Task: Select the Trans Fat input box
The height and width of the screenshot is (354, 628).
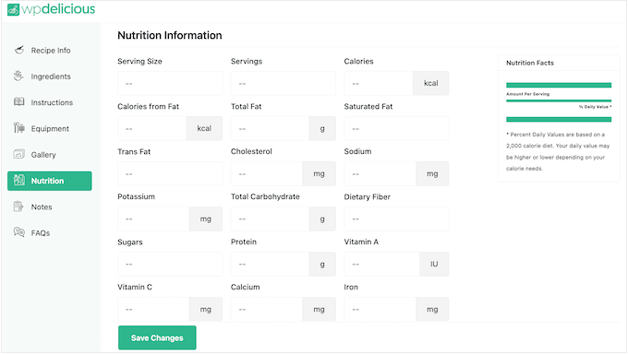Action: click(170, 173)
